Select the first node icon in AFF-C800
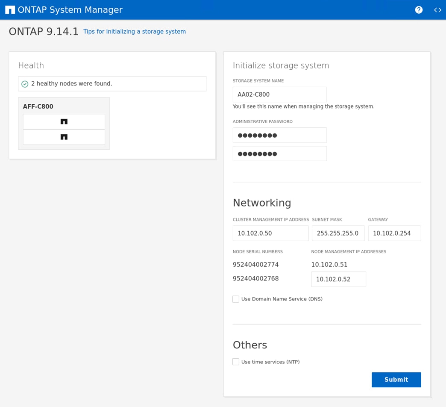 (x=64, y=121)
